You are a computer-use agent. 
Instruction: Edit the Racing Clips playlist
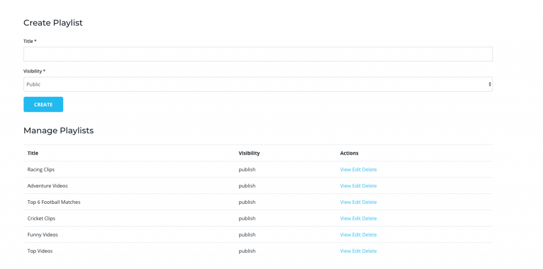click(x=356, y=169)
